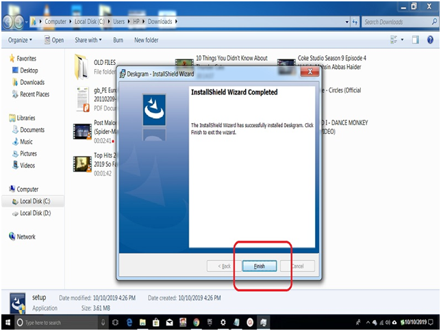Select Computer in navigation pane
This screenshot has width=441, height=331.
click(24, 189)
